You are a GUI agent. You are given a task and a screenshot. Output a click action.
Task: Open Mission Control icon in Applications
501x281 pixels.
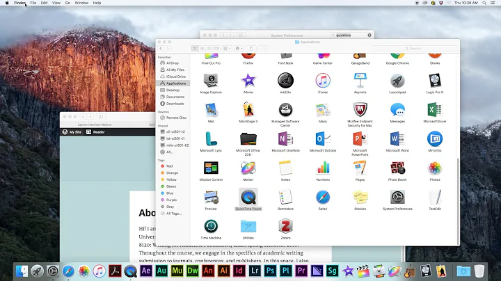point(211,168)
